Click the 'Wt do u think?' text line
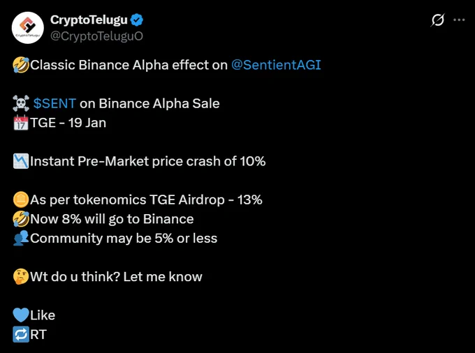This screenshot has width=475, height=353. pyautogui.click(x=116, y=277)
